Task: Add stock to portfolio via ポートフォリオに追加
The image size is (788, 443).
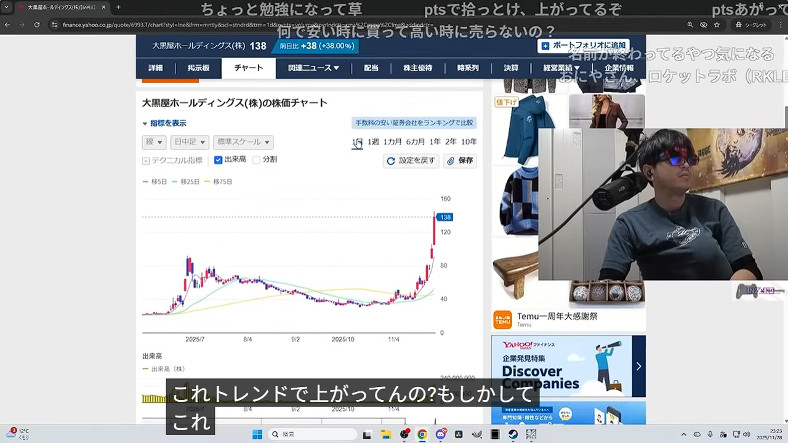Action: coord(583,46)
